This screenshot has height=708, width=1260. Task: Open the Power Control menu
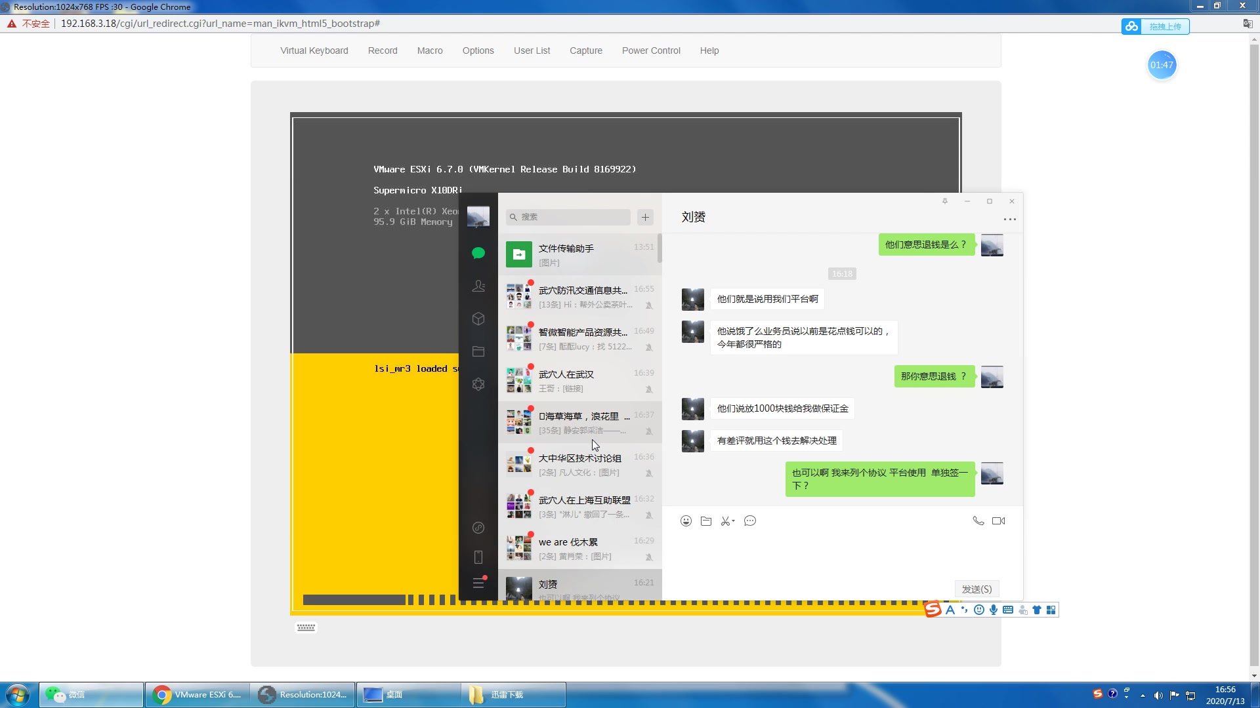click(x=650, y=50)
